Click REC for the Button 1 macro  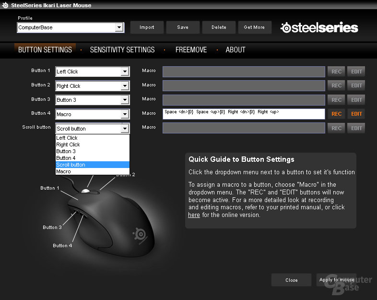(x=336, y=72)
